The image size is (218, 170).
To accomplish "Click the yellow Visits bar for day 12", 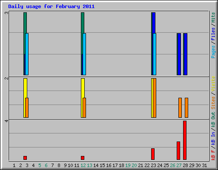I will 83,88.
